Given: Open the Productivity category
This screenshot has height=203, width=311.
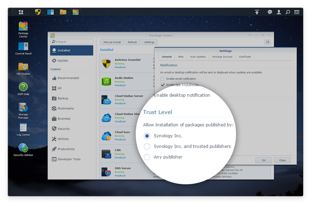Looking at the screenshot, I should [72, 149].
